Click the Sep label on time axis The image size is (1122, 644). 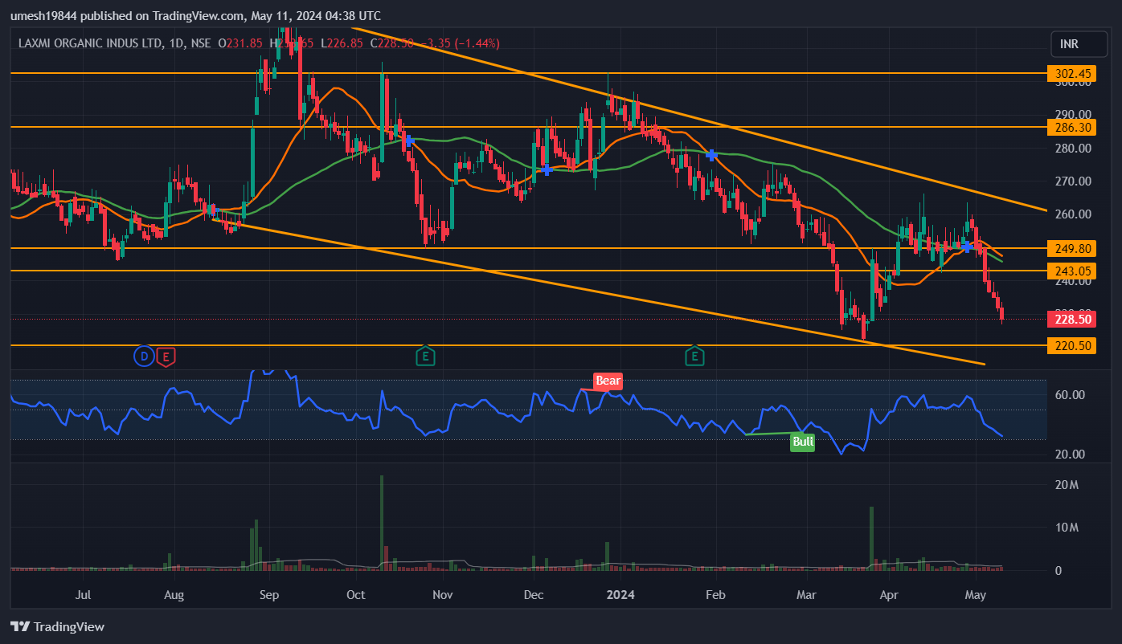click(269, 596)
